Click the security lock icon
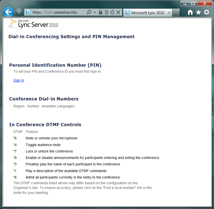 [101, 12]
